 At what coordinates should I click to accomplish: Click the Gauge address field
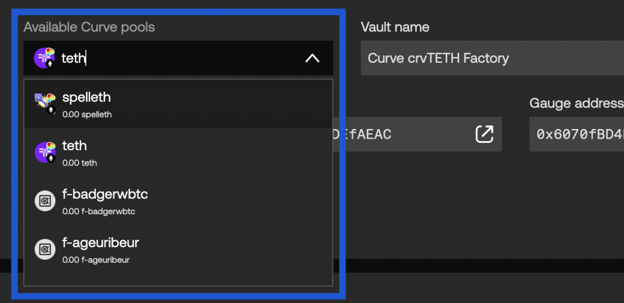click(576, 134)
